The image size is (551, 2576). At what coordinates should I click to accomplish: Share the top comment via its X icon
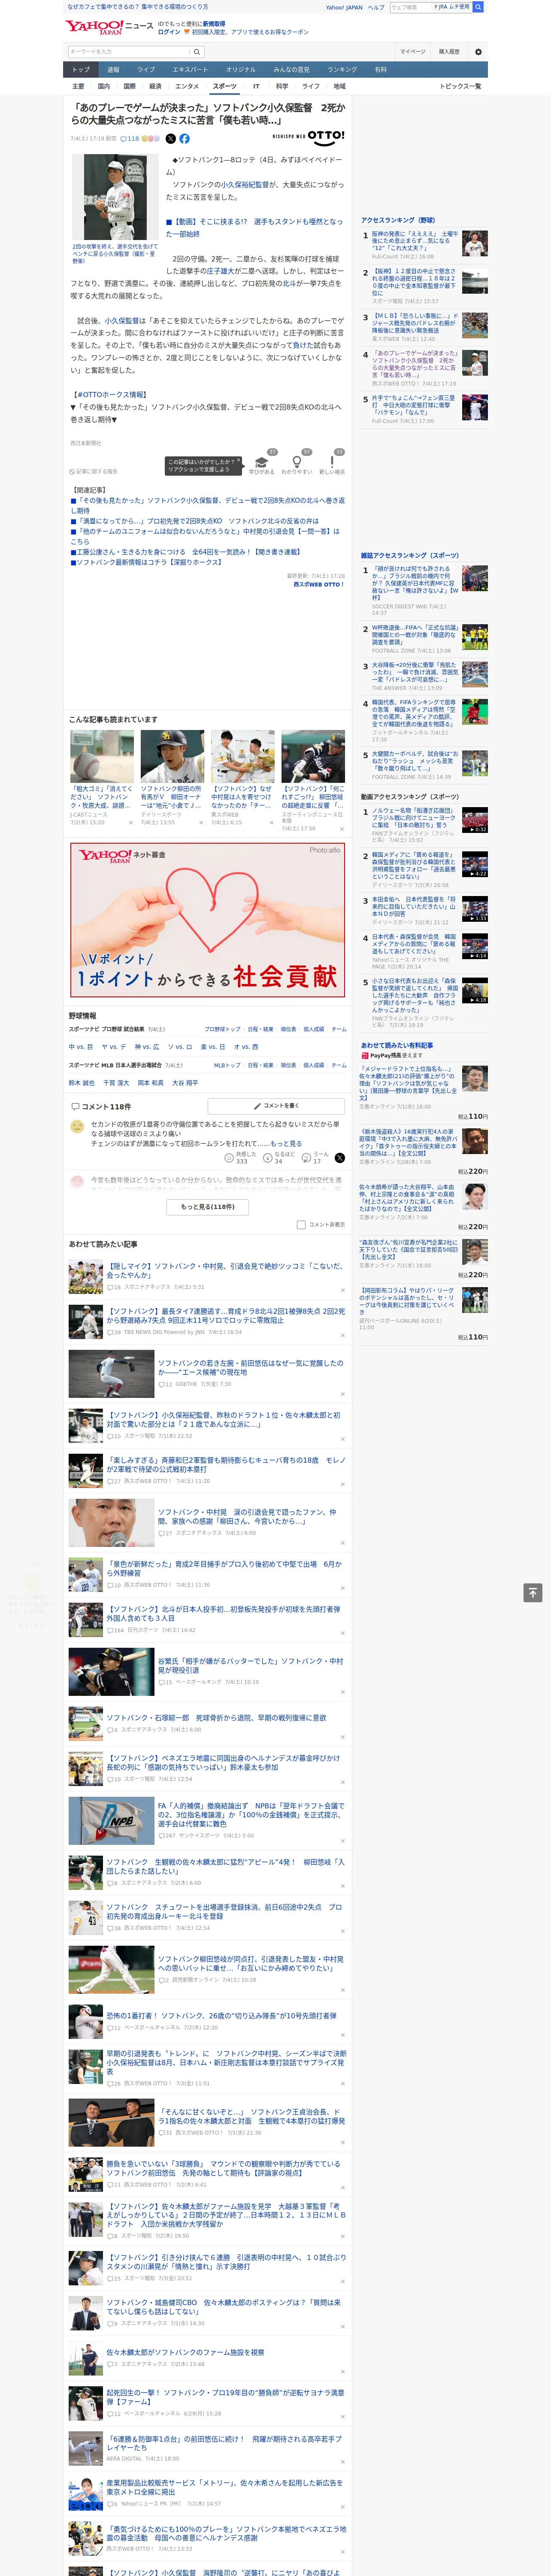point(340,1158)
